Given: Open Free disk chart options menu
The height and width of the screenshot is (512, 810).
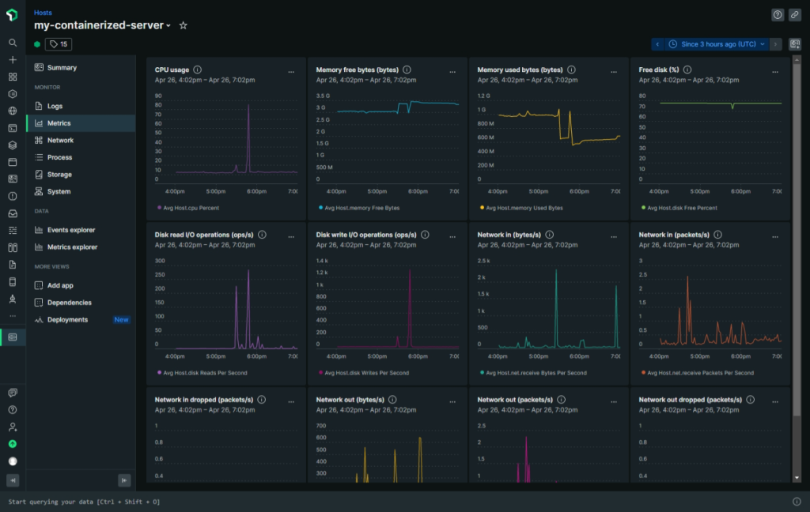Looking at the screenshot, I should pos(775,72).
